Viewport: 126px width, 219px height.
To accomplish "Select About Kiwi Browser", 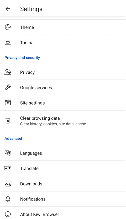I will click(63, 214).
